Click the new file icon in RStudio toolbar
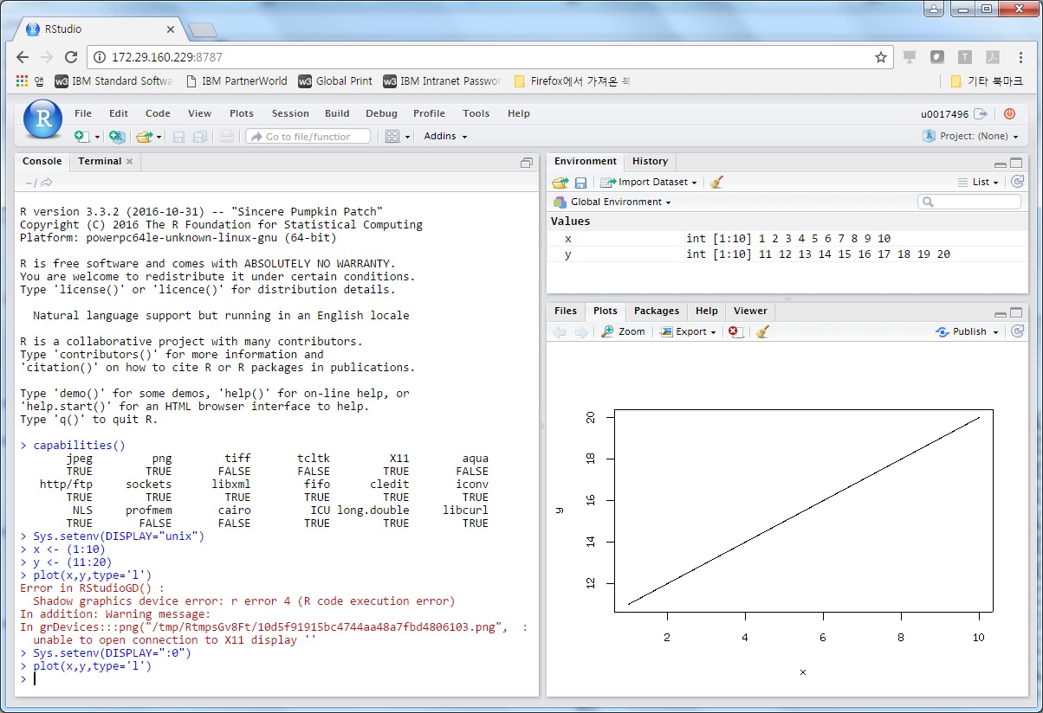Image resolution: width=1043 pixels, height=713 pixels. [81, 137]
